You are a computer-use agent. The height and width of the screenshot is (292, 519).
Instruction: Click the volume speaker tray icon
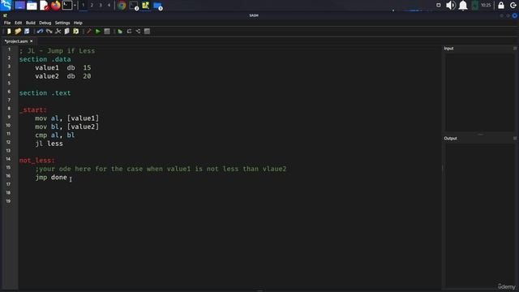coord(451,6)
